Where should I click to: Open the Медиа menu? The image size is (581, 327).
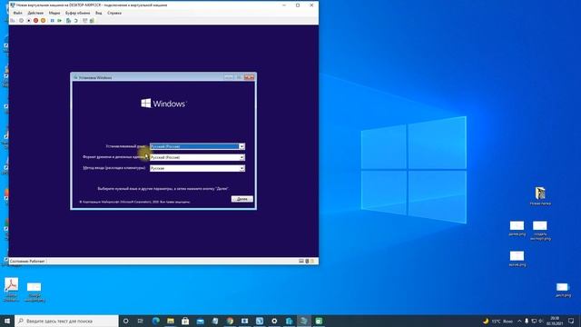(54, 13)
